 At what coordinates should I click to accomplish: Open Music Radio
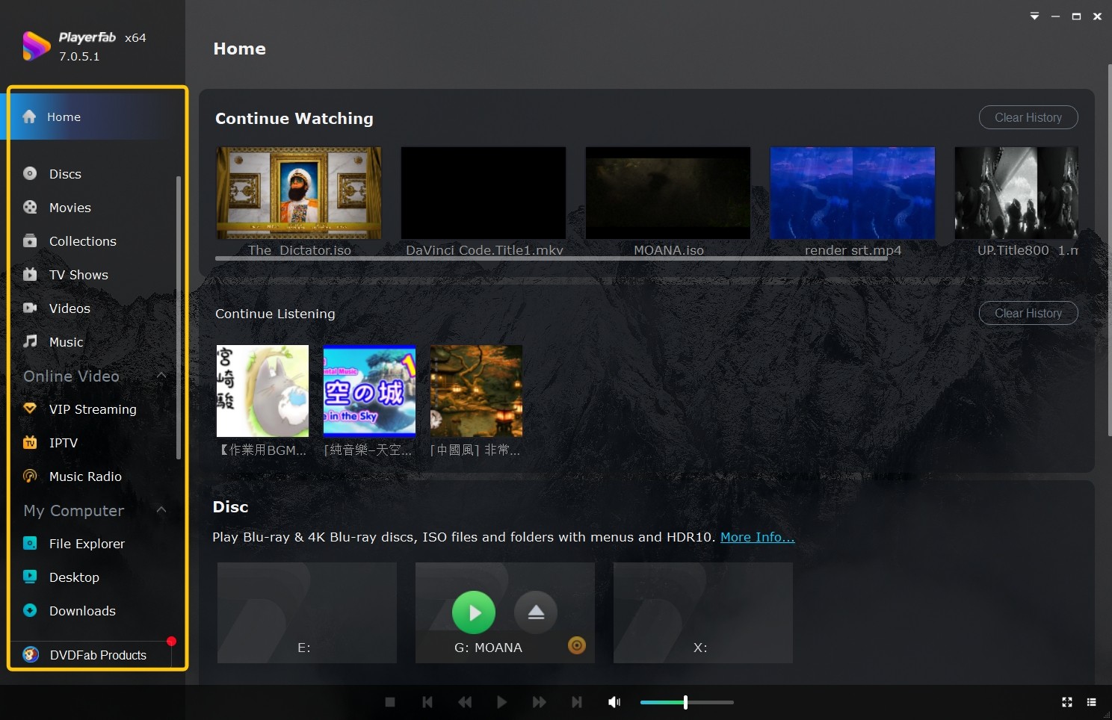pos(84,476)
